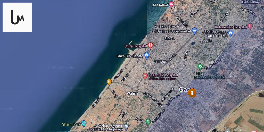Click the ZEITOUN neighborhood label
This screenshot has width=264, height=132.
pos(161,62)
